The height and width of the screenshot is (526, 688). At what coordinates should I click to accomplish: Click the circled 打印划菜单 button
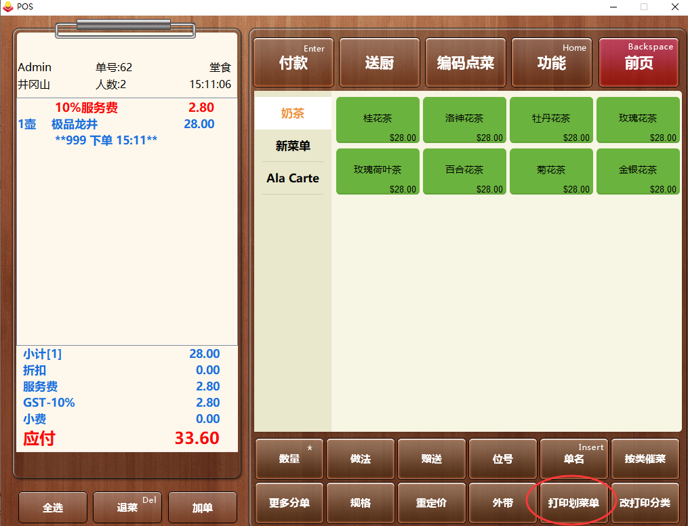(573, 503)
